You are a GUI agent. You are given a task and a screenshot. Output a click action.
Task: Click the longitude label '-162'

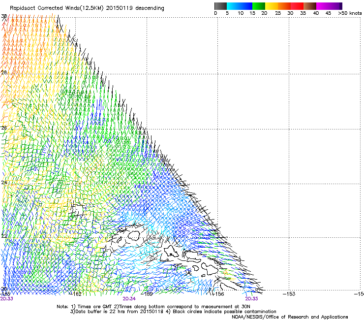point(76,294)
